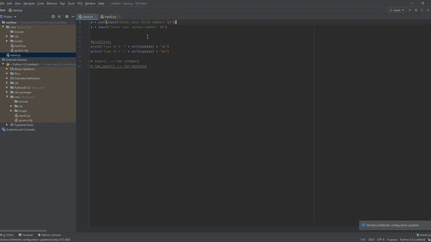Select External Libraries in project tree

pos(14,60)
